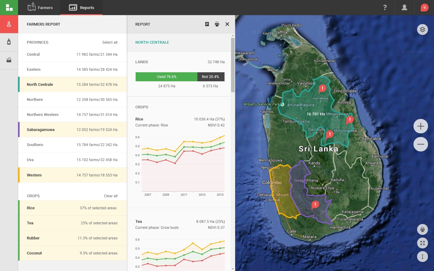Click Clear all crops
434x271 pixels.
111,196
